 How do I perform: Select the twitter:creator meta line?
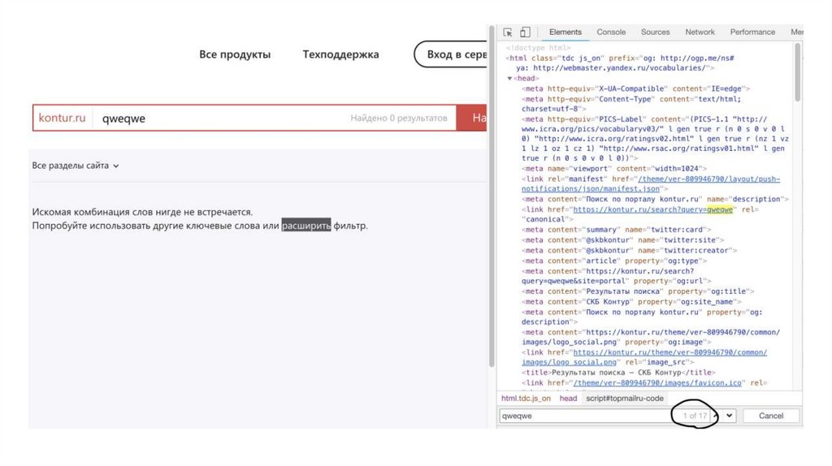(x=630, y=250)
